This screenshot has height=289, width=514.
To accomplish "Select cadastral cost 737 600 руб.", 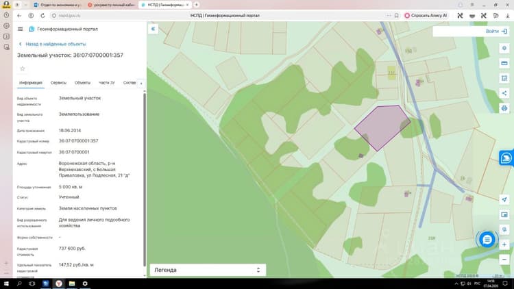I will (x=72, y=249).
